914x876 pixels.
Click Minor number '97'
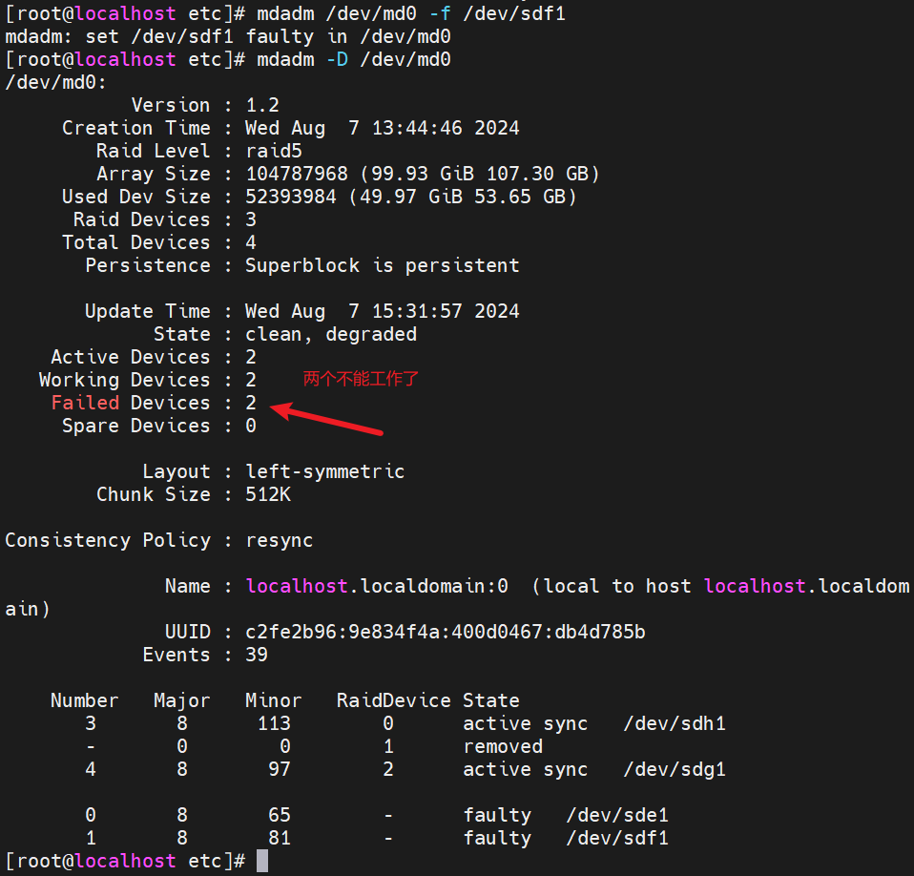pyautogui.click(x=280, y=769)
